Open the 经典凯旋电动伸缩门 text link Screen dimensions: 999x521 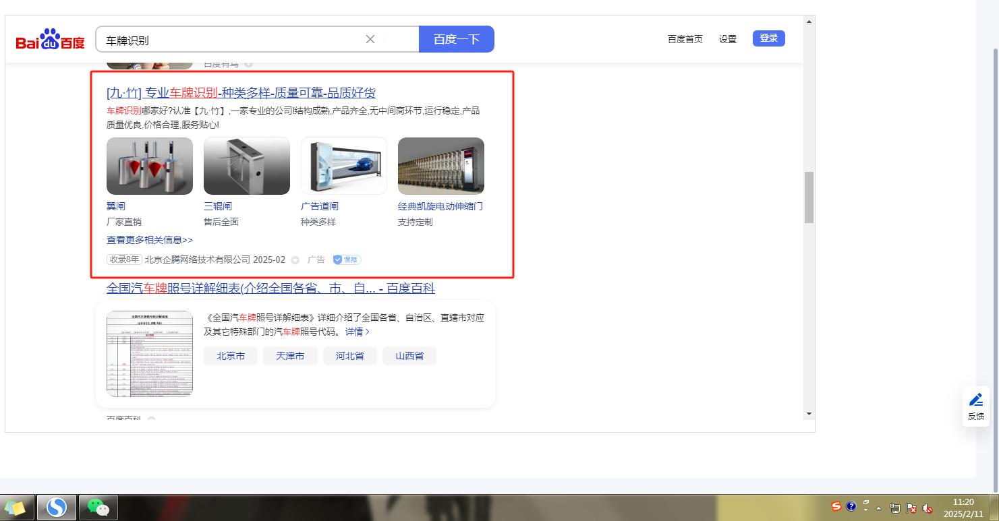pyautogui.click(x=440, y=206)
